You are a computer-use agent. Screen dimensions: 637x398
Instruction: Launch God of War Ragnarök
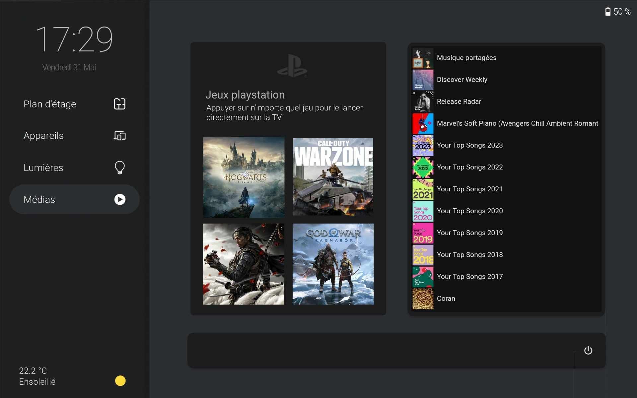pos(333,264)
